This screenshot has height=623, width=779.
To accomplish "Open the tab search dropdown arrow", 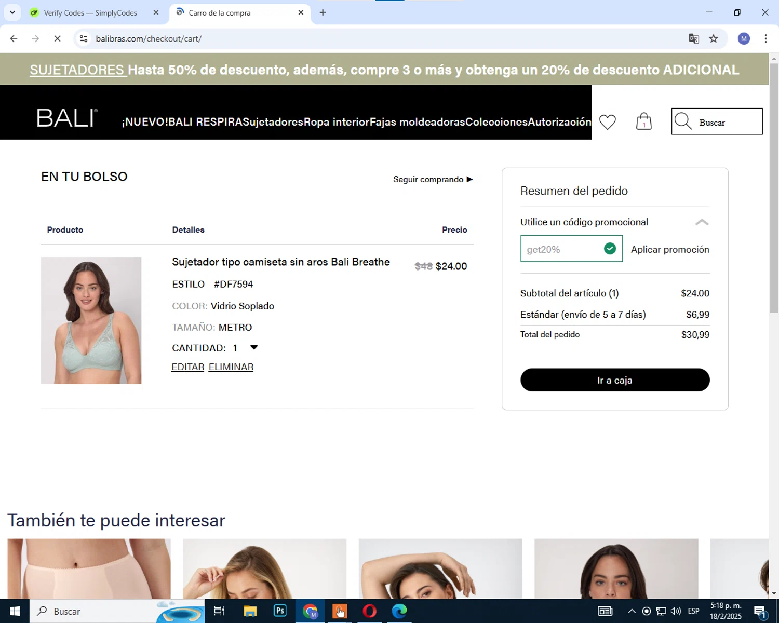I will click(x=12, y=12).
